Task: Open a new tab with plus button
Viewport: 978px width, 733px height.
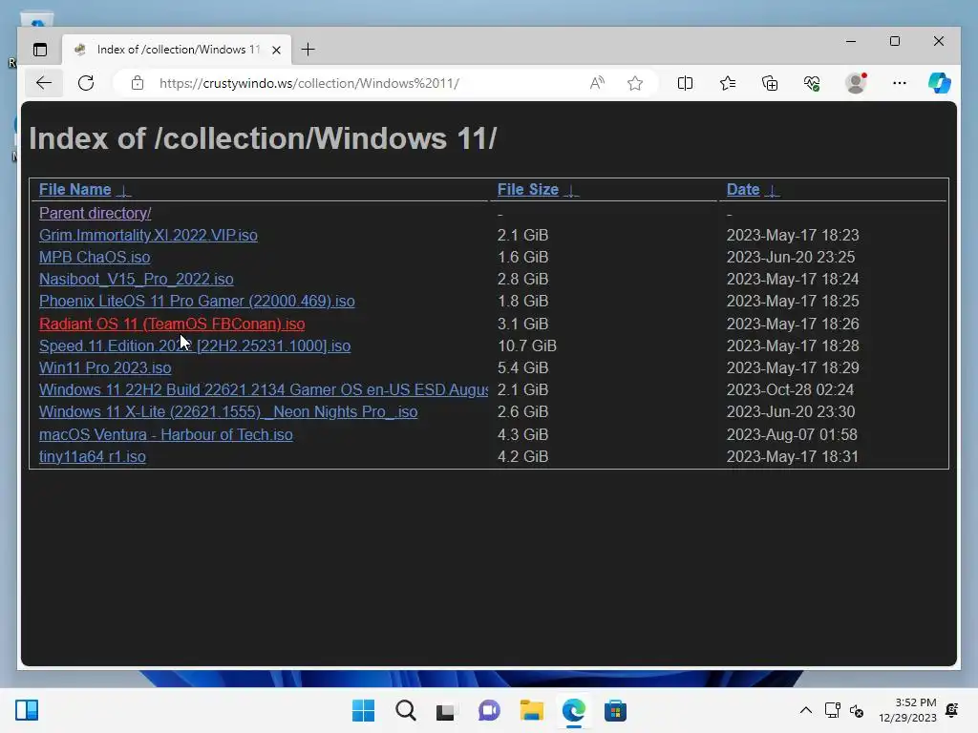Action: tap(308, 50)
